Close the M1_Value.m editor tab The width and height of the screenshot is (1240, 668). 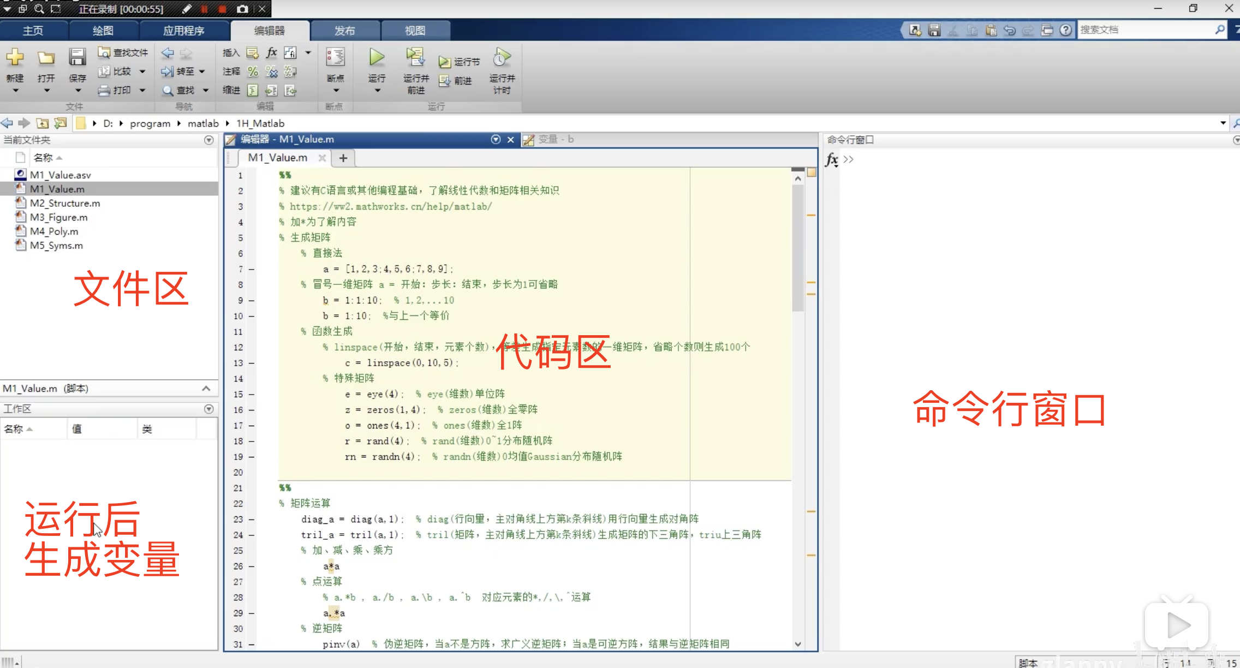pyautogui.click(x=322, y=158)
